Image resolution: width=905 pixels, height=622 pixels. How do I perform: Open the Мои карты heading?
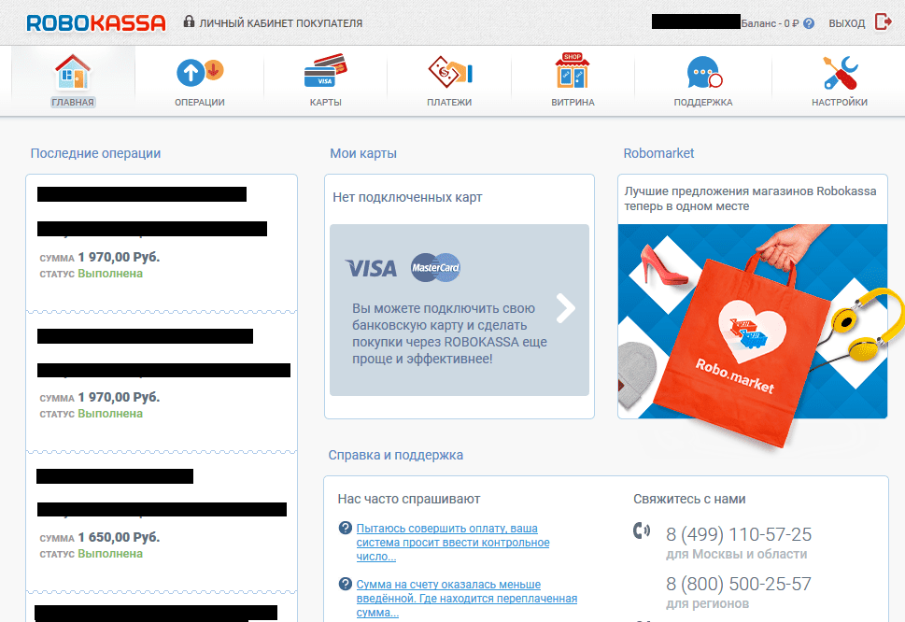pyautogui.click(x=363, y=153)
